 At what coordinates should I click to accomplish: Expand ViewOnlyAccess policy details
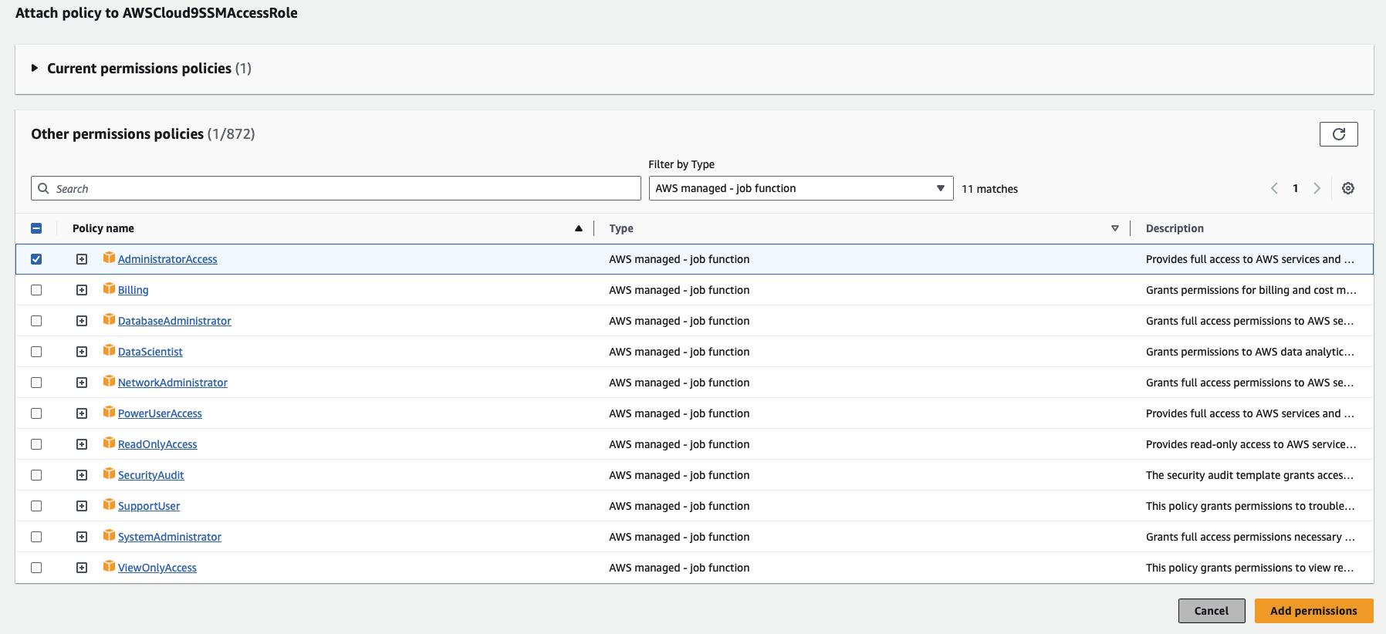pyautogui.click(x=82, y=568)
